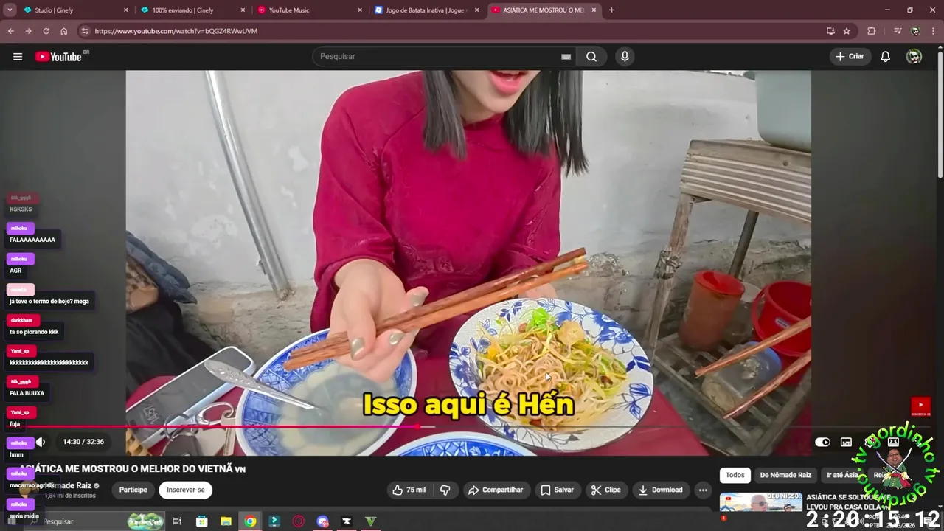The height and width of the screenshot is (531, 944).
Task: Open the YouTube notifications bell
Action: pyautogui.click(x=886, y=57)
